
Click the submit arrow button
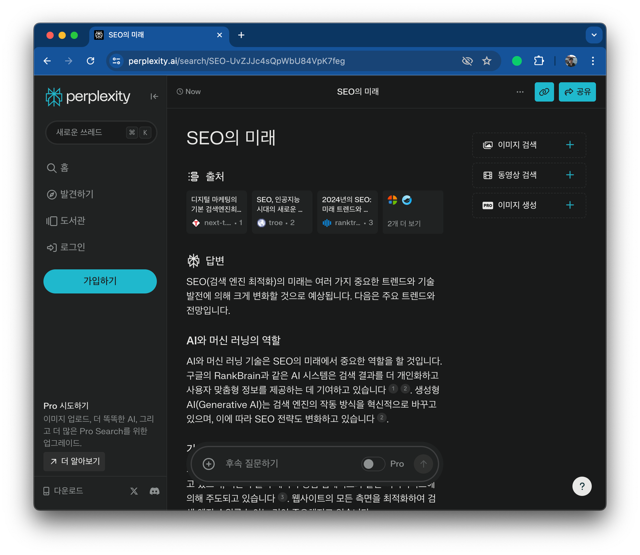[x=423, y=464]
